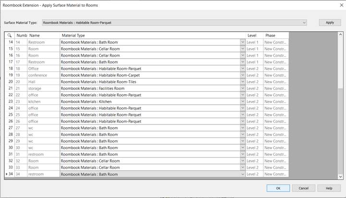Click the name cell 'storage' in row 21
Screen dimensions: 346x198
[x=43, y=88]
